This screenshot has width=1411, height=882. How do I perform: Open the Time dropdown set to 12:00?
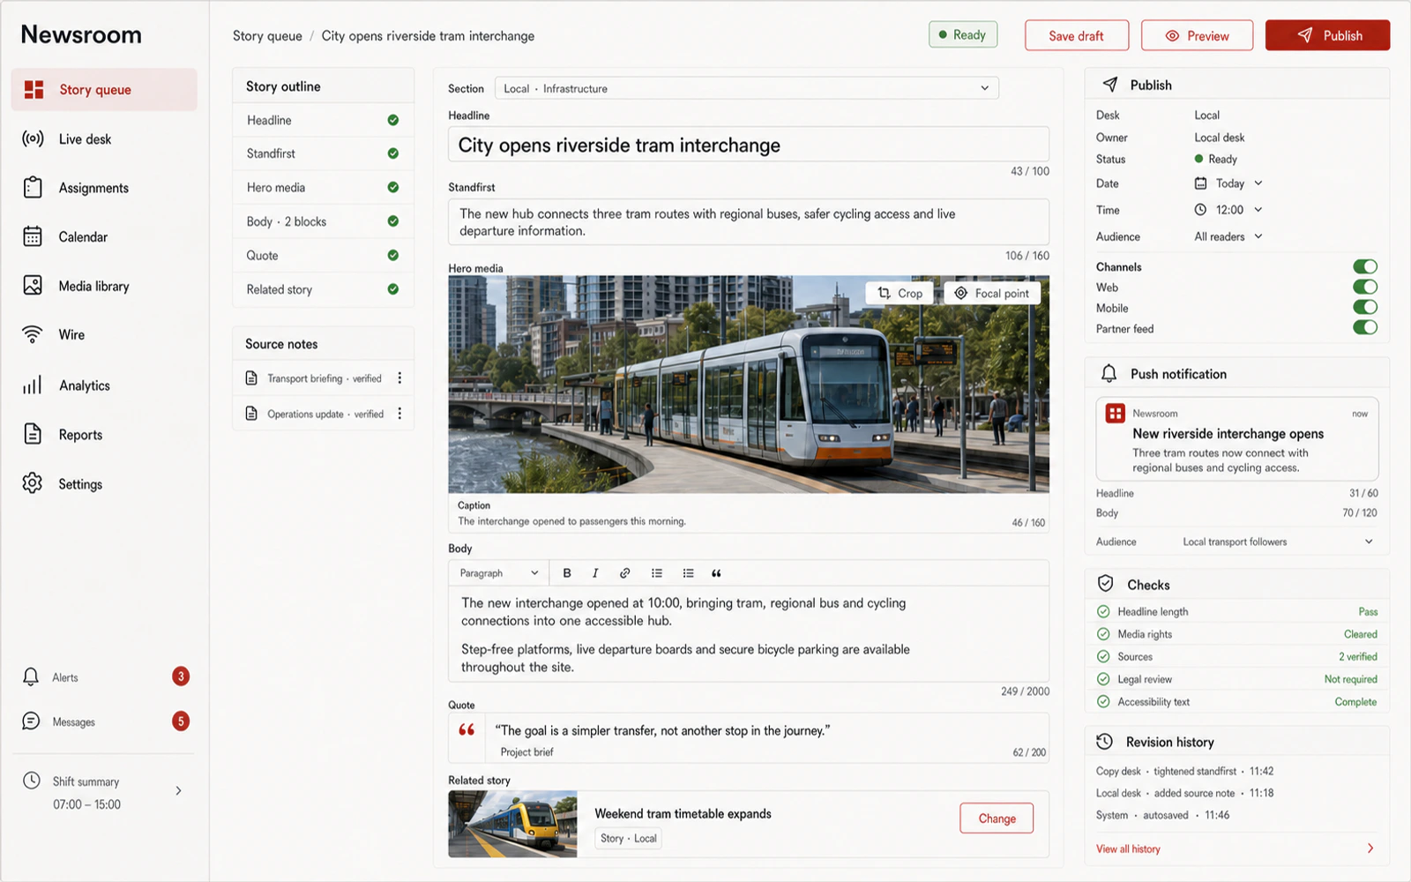tap(1228, 210)
